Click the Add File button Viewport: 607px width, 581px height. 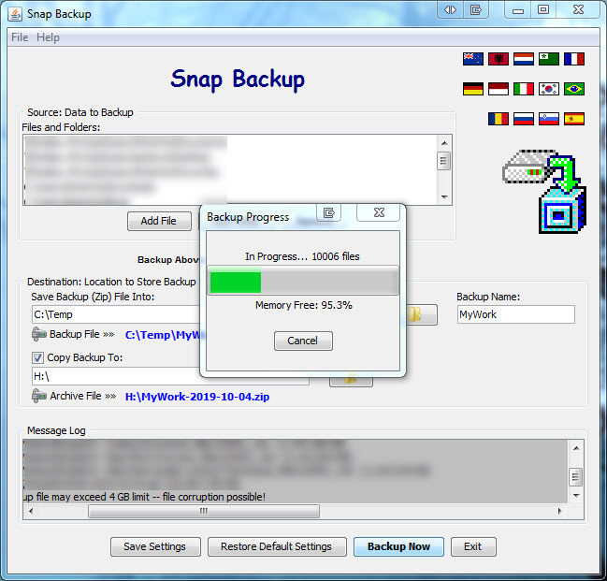click(159, 221)
